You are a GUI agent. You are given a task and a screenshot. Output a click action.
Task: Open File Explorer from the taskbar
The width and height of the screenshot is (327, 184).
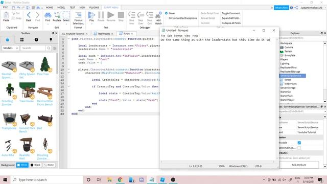tap(109, 179)
